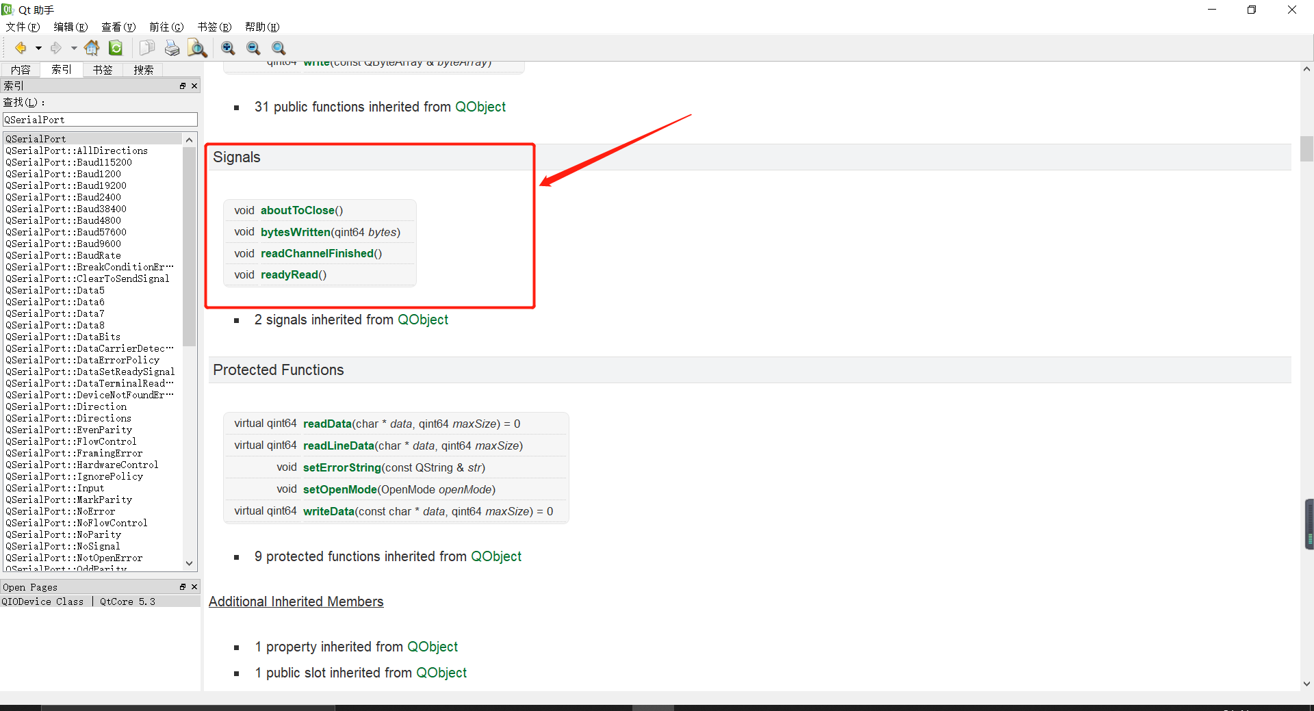1314x711 pixels.
Task: Open the 帮助(H) menu
Action: (x=263, y=27)
